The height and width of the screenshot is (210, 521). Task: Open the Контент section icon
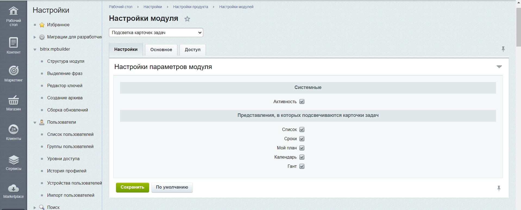[13, 43]
